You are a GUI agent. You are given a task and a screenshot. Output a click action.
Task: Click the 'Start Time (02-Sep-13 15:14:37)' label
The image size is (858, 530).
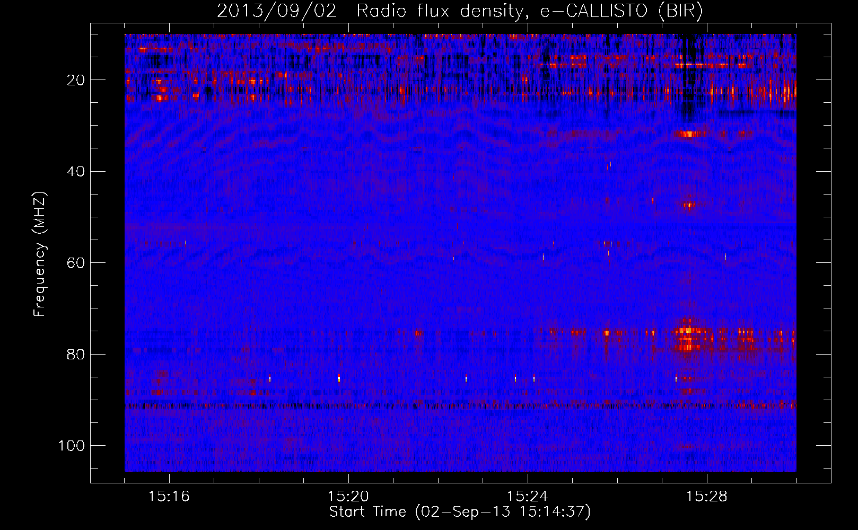point(460,512)
